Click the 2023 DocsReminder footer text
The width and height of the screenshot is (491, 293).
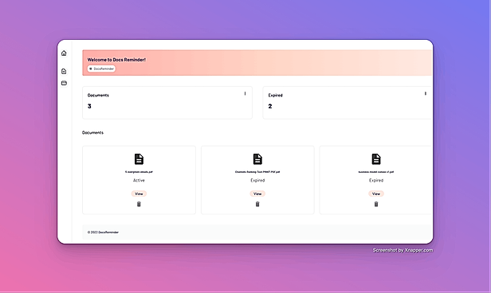pyautogui.click(x=103, y=232)
